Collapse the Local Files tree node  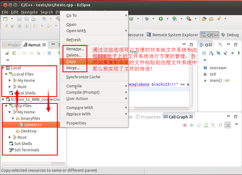(x=6, y=74)
